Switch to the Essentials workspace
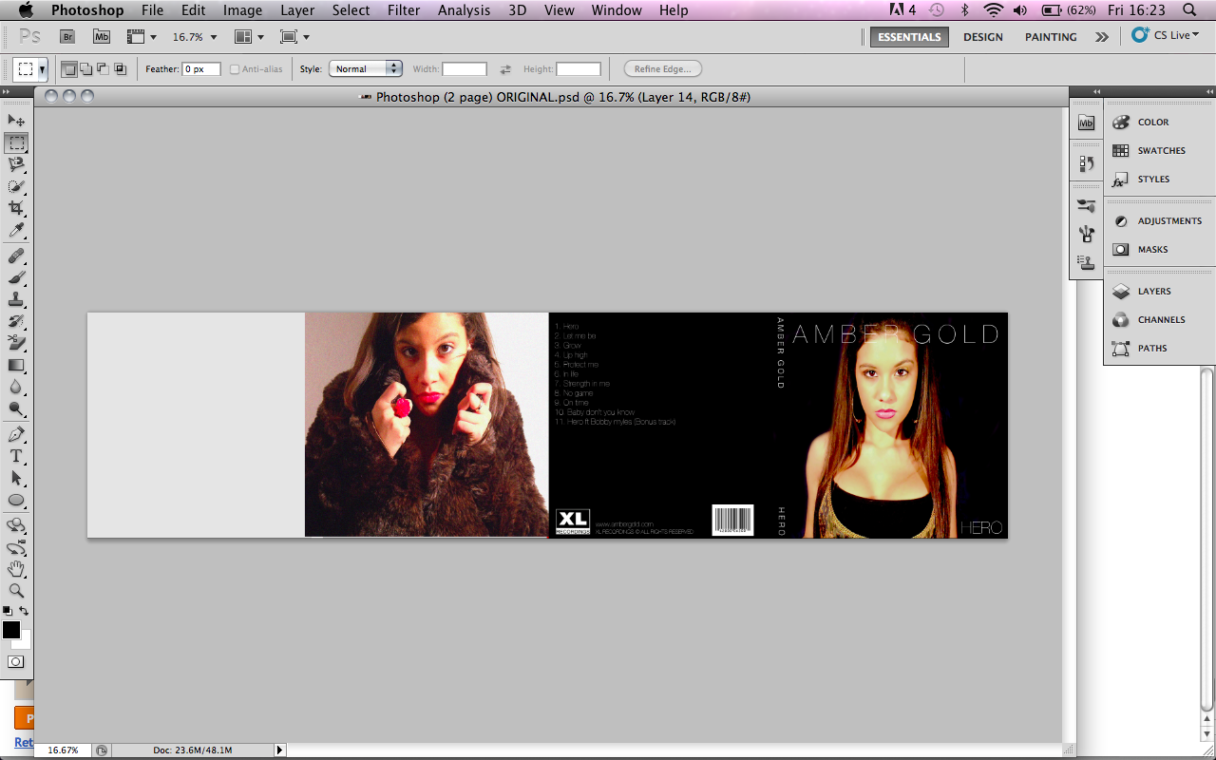 [909, 37]
